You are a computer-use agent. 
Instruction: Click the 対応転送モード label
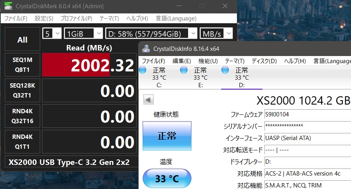click(243, 150)
